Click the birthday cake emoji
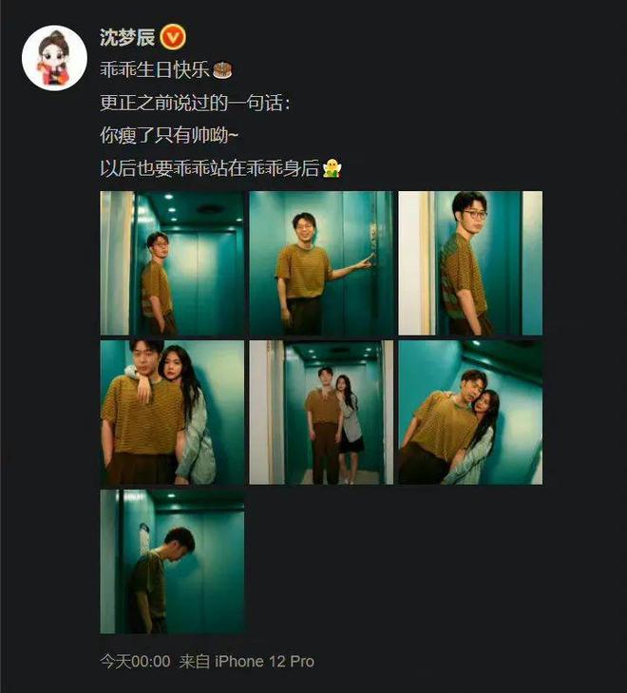 222,69
